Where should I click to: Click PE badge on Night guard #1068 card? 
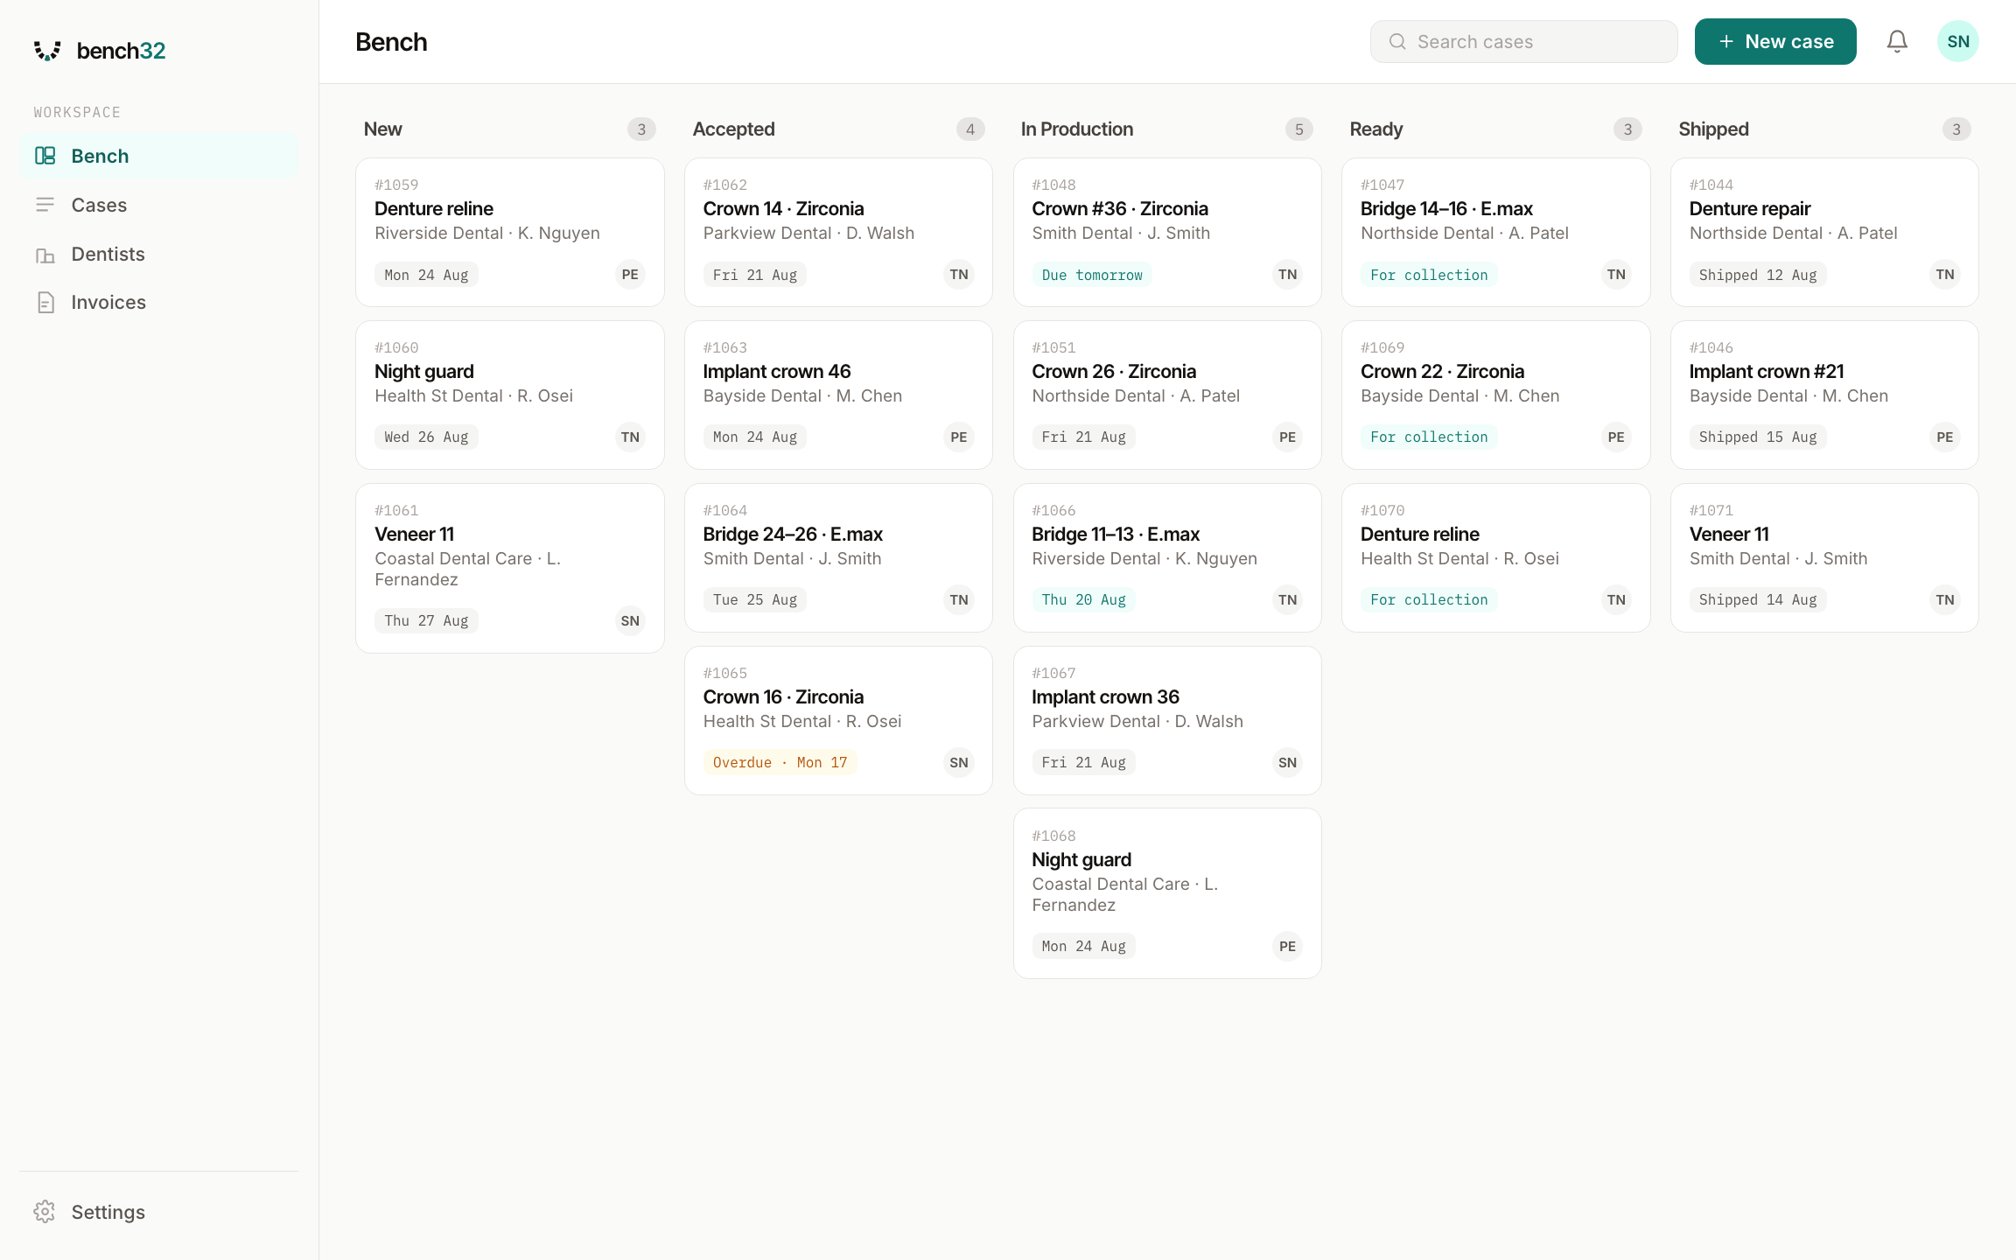coord(1288,947)
